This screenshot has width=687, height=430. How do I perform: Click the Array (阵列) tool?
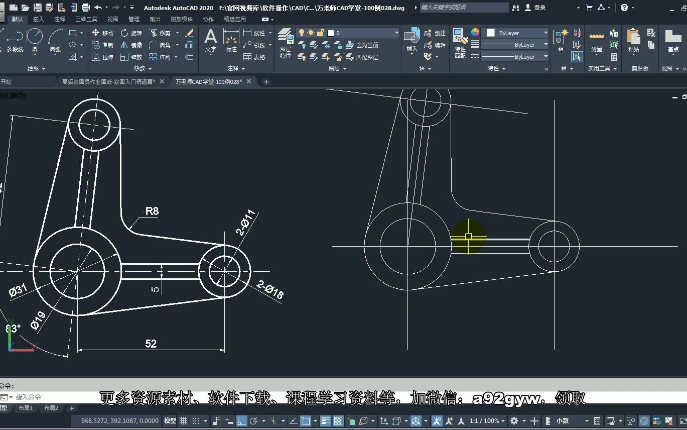tap(160, 57)
